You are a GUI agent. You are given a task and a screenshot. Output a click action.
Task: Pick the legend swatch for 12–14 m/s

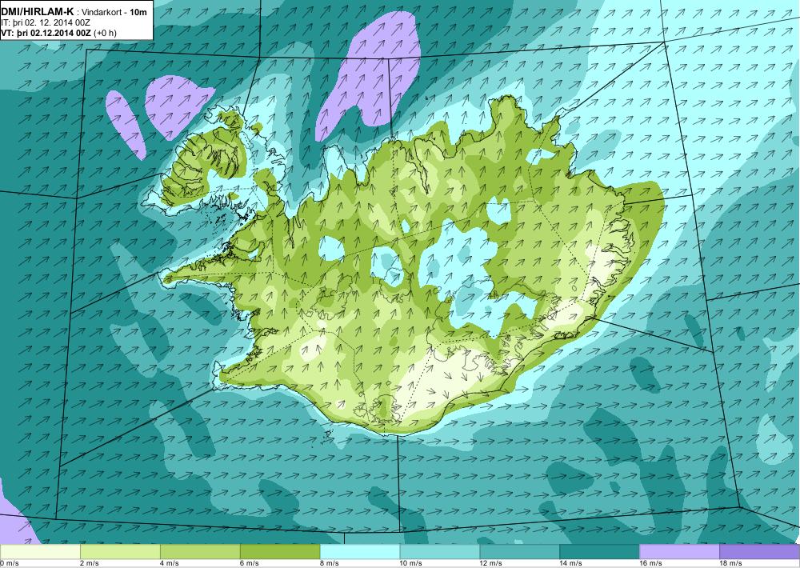[520, 552]
